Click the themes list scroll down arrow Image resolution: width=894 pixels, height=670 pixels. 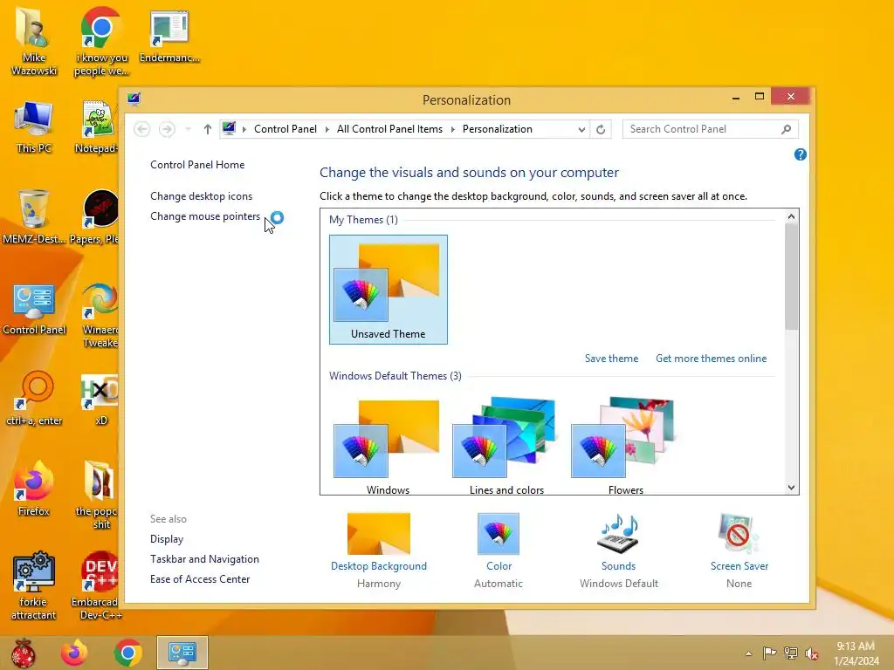791,487
